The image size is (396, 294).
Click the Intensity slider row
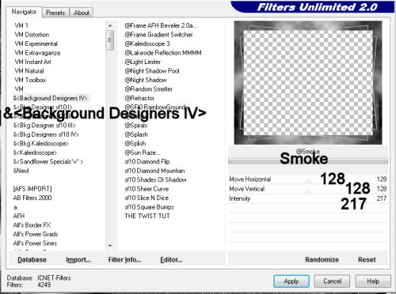tap(308, 198)
